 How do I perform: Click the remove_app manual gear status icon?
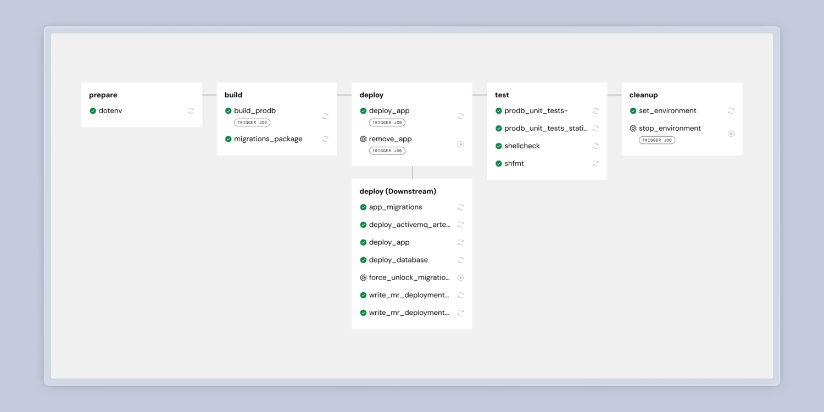363,140
